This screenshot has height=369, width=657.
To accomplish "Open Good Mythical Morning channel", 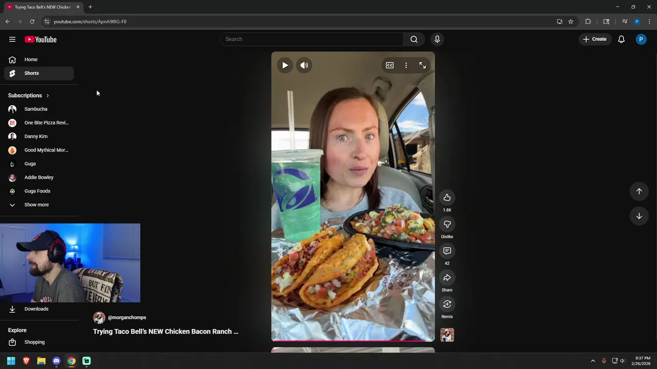I will (x=39, y=150).
